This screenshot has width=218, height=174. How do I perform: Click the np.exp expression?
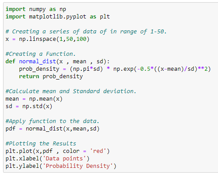click(x=162, y=69)
